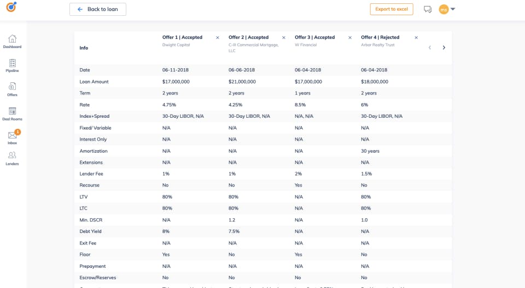
Task: Open the Lenders sidebar icon
Action: pyautogui.click(x=13, y=155)
